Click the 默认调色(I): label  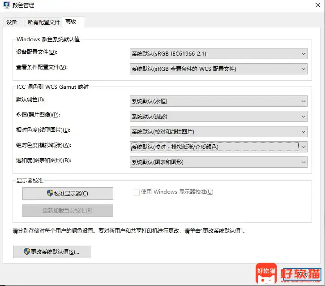tap(30, 100)
